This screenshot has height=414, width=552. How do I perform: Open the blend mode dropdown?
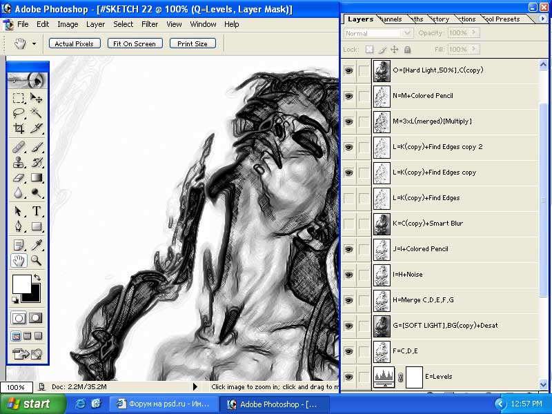(x=407, y=33)
